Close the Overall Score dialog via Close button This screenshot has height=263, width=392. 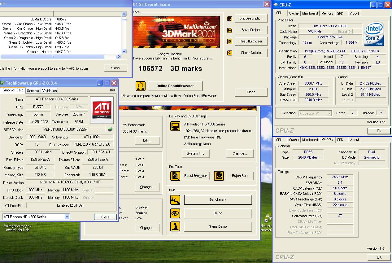click(x=251, y=92)
